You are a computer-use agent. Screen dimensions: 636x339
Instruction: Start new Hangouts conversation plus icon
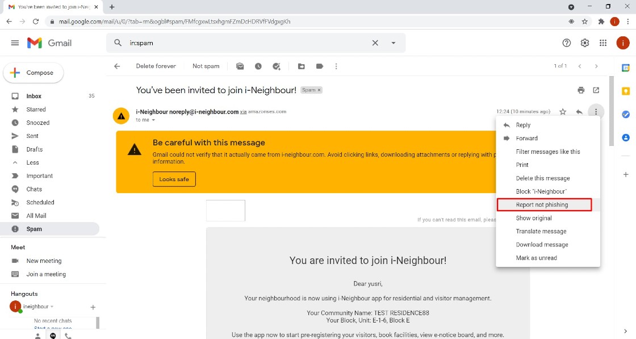click(x=93, y=307)
